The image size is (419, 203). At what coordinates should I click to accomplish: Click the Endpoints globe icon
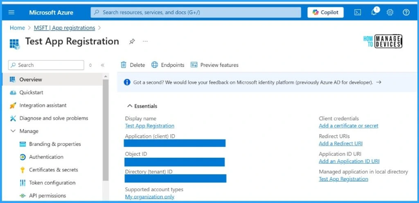coord(155,65)
